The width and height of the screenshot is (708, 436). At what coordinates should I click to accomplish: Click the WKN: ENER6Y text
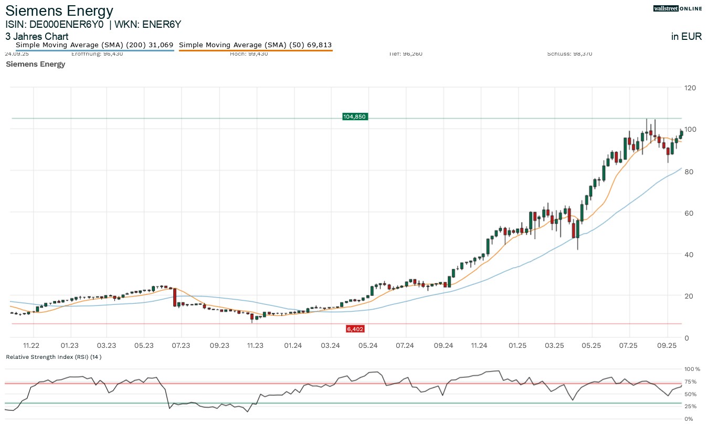pos(148,24)
